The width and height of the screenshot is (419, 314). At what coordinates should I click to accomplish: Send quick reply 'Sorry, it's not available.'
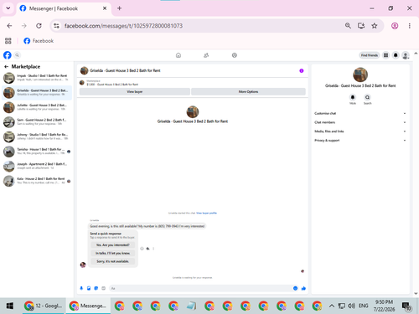pyautogui.click(x=113, y=261)
